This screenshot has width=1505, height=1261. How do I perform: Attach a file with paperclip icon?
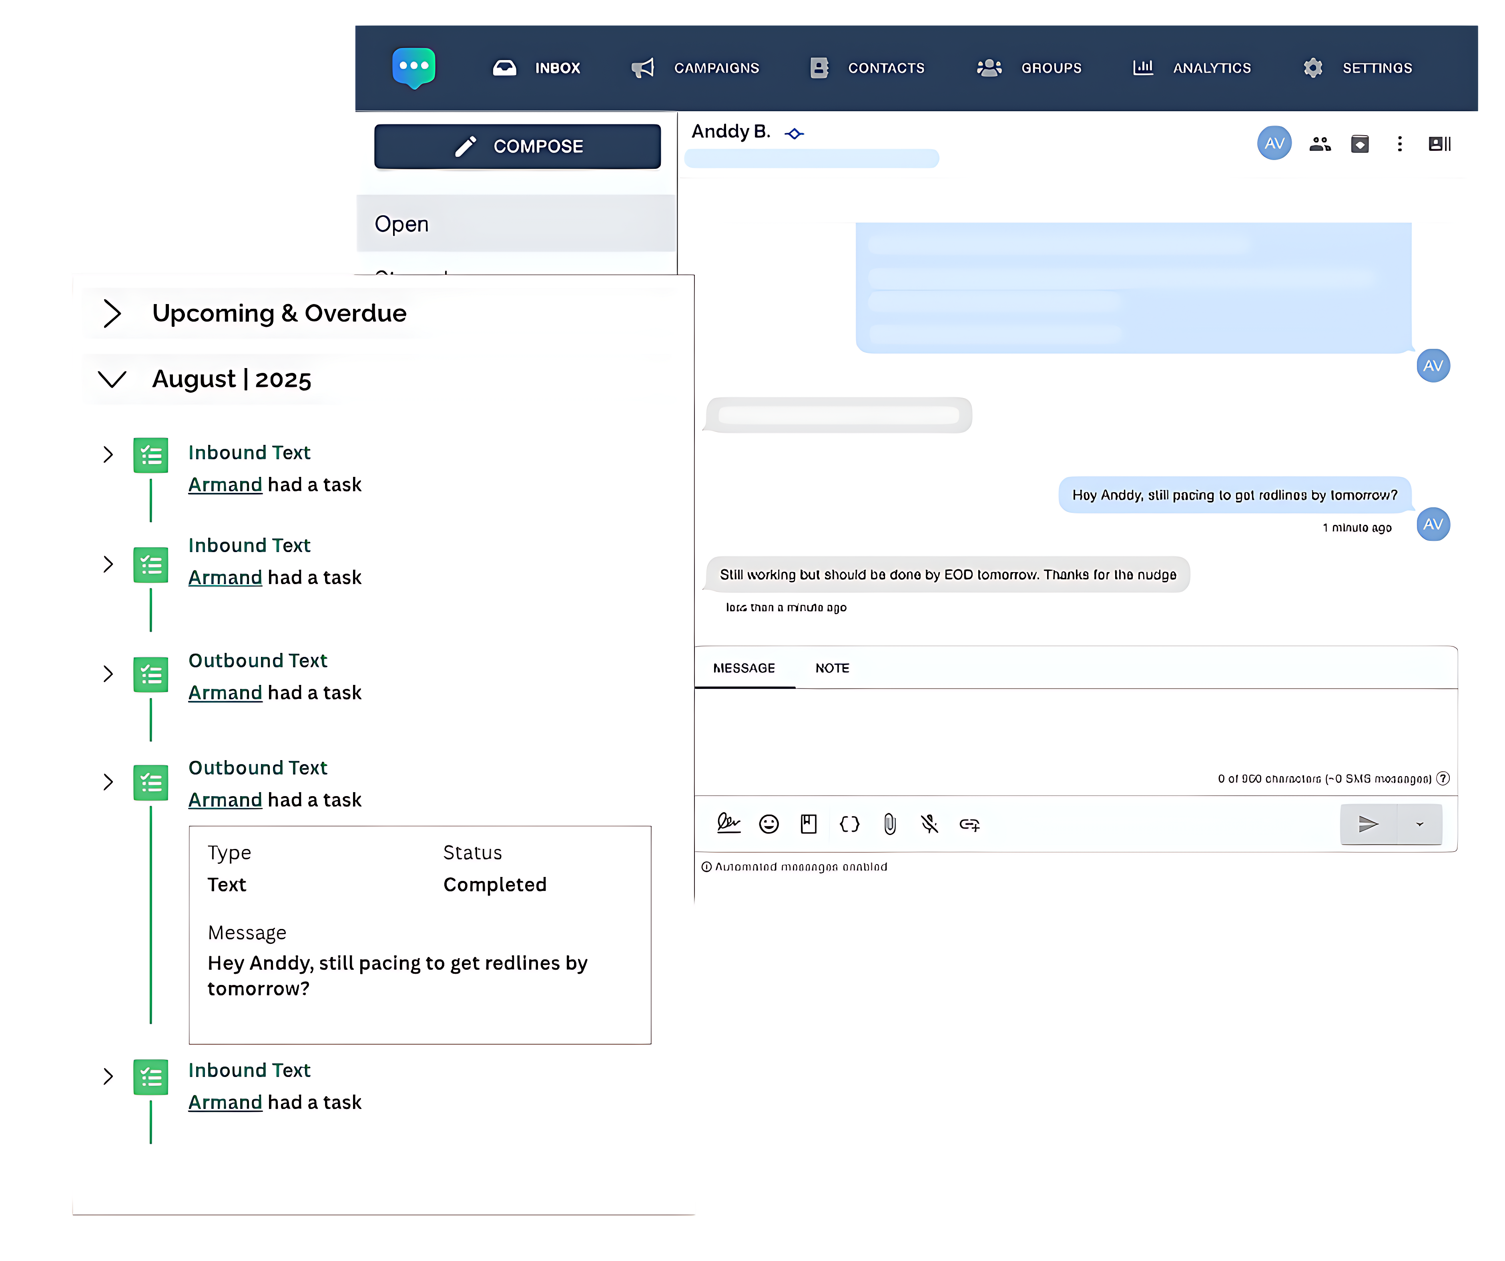tap(889, 824)
